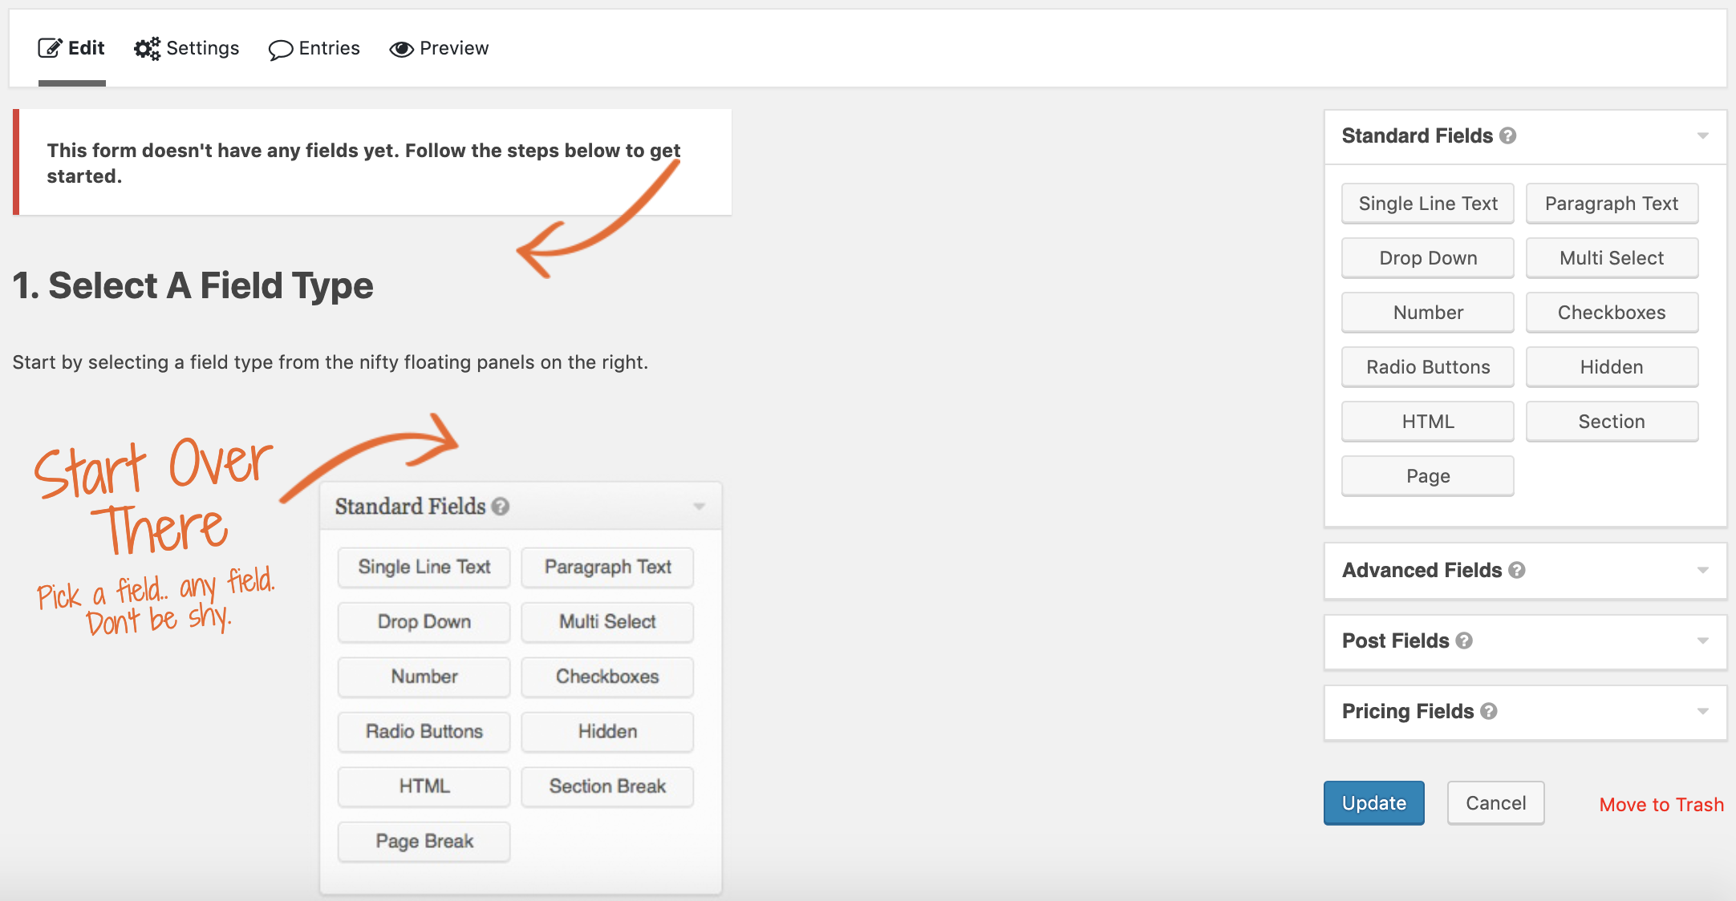Switch to the Settings tab

pos(201,48)
